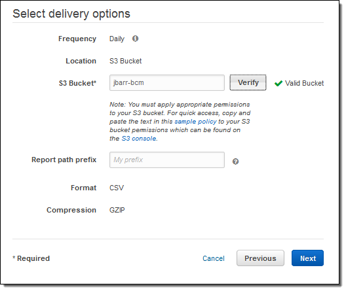Click the Report path prefix label

tap(64, 160)
